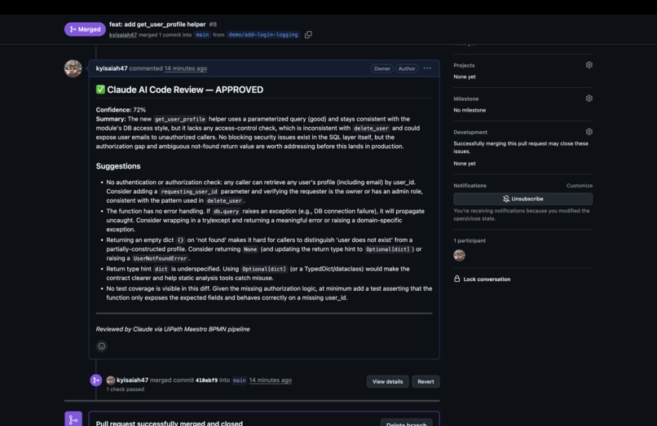Click kyisaiah47's avatar beside the comment
The height and width of the screenshot is (426, 657).
73,68
